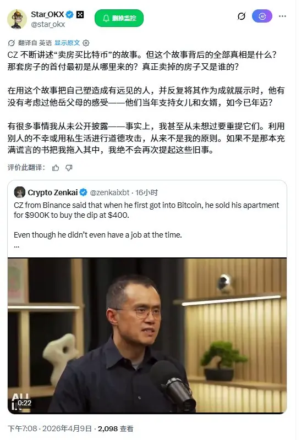Open the three-dot more options menu
Screen dimensions: 307x440
(282, 16)
